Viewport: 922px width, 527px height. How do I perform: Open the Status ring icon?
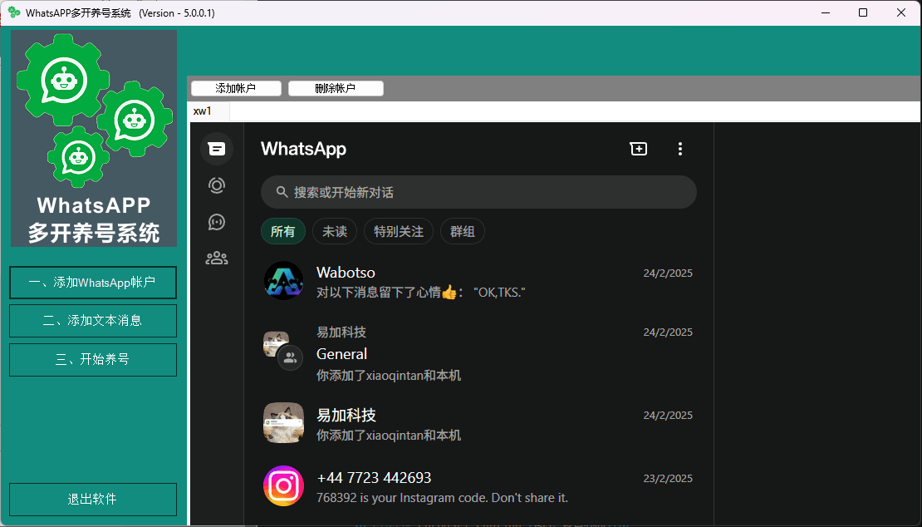pos(217,186)
